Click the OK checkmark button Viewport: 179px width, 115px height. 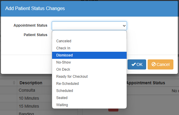point(137,64)
